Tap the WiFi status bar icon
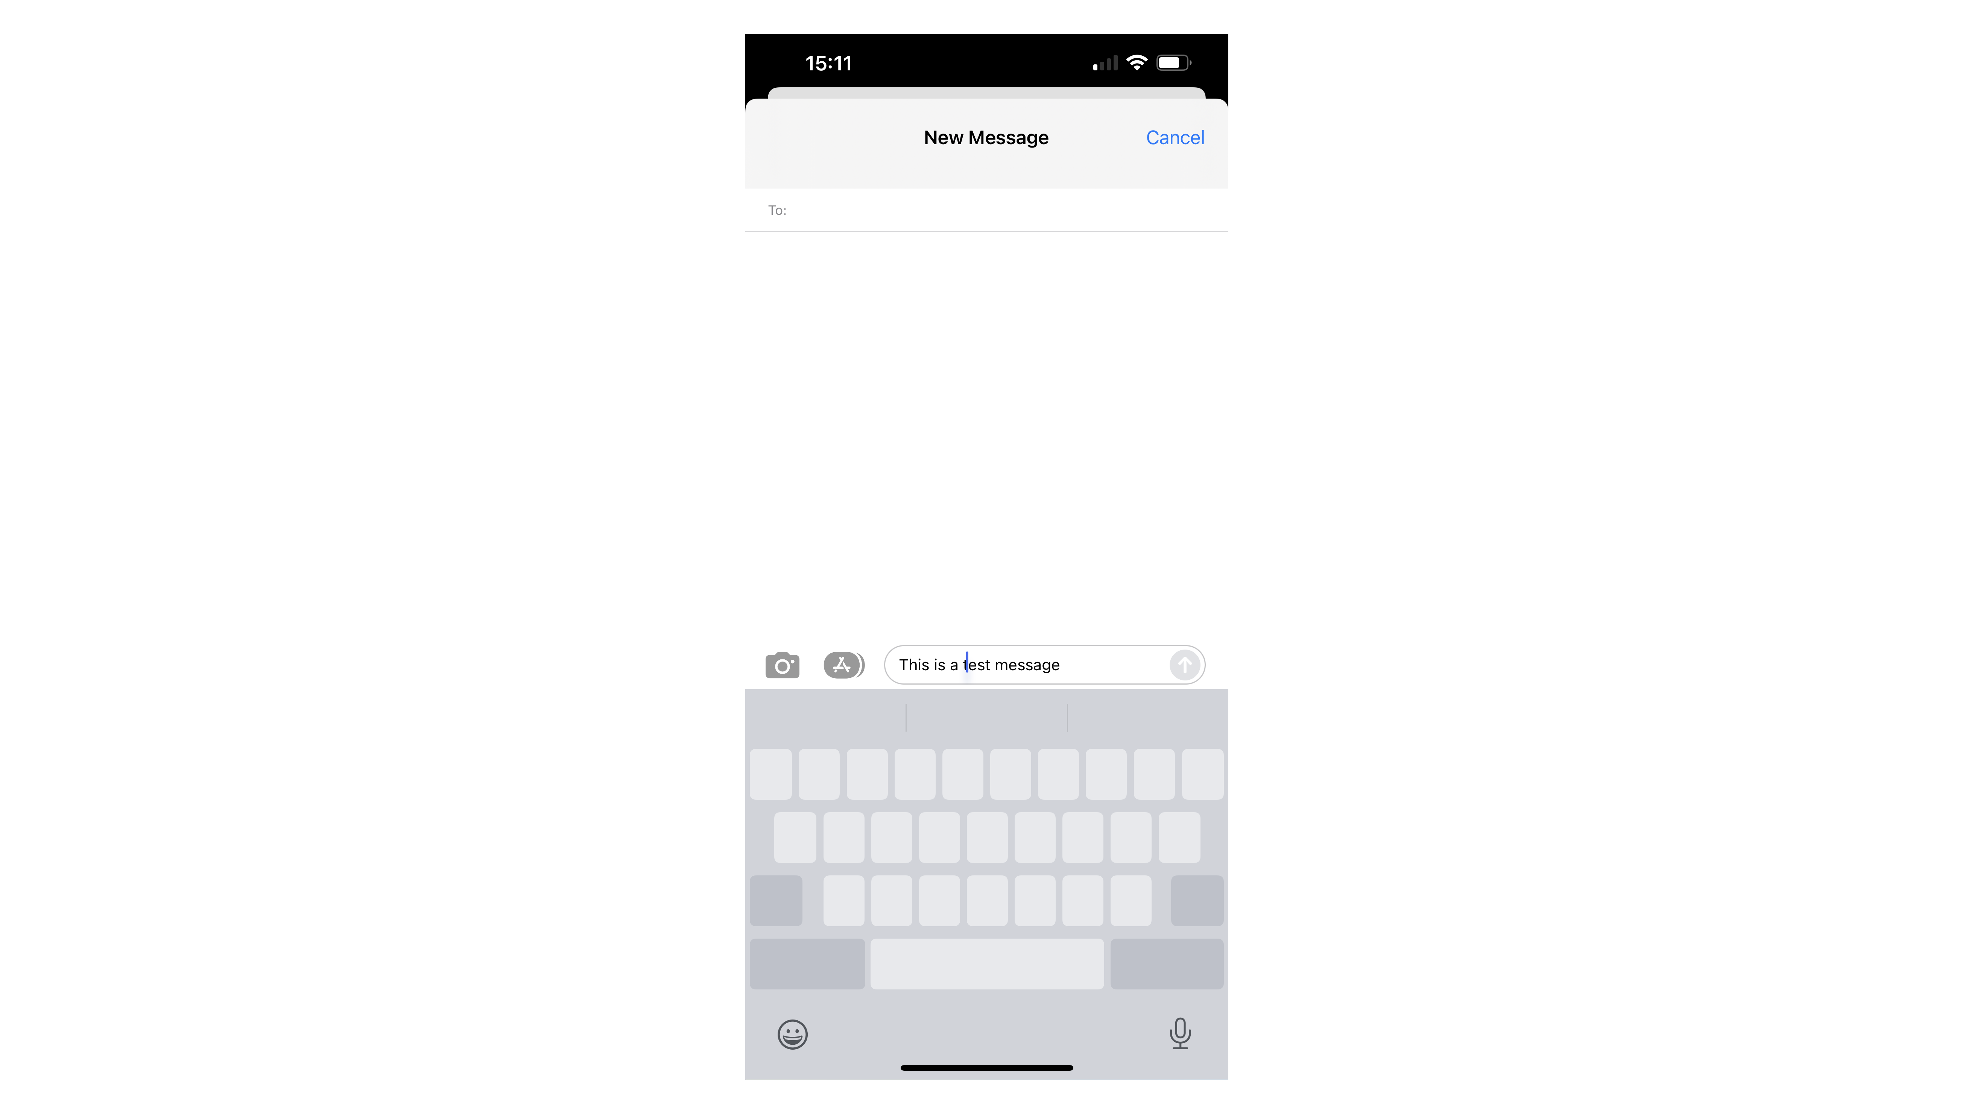The height and width of the screenshot is (1114, 1980). 1137,62
